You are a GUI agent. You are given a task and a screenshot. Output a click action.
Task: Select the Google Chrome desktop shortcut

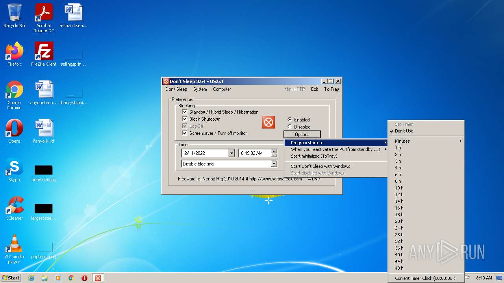point(14,96)
